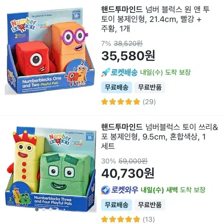Open the (29) review count
The image size is (224, 224).
tap(149, 102)
